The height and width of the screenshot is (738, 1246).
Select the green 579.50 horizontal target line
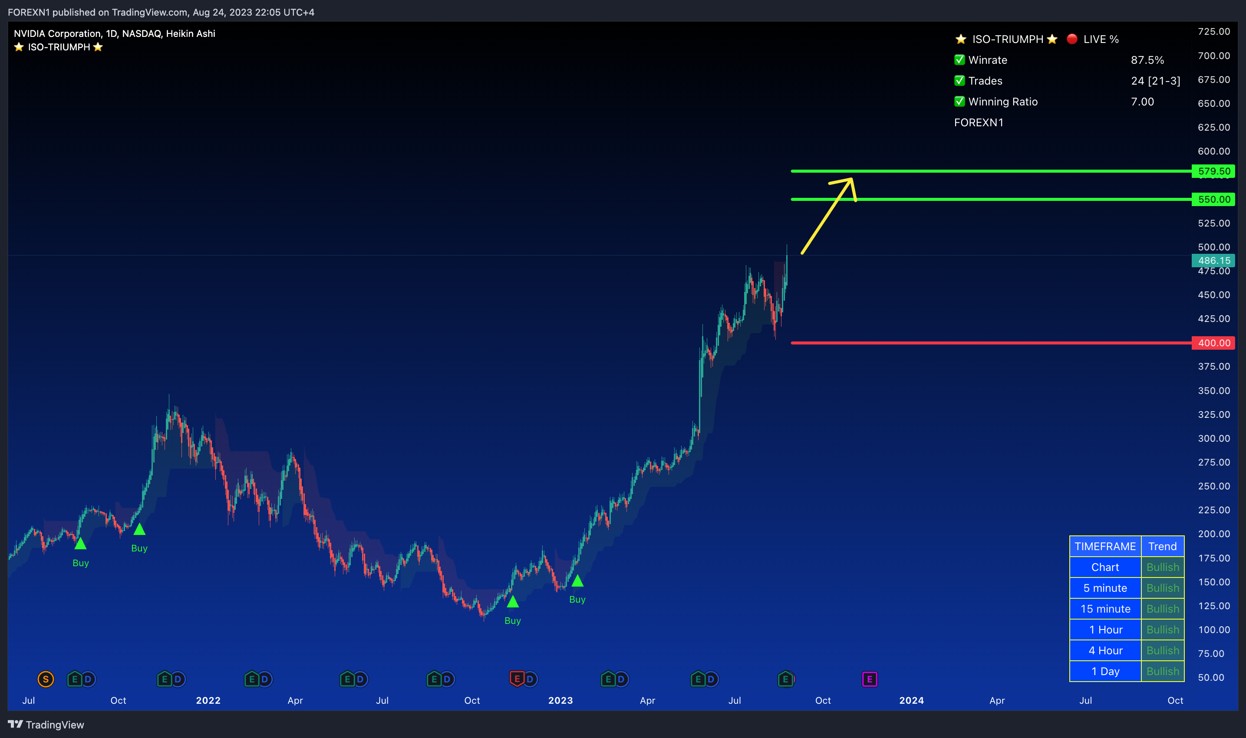point(990,171)
